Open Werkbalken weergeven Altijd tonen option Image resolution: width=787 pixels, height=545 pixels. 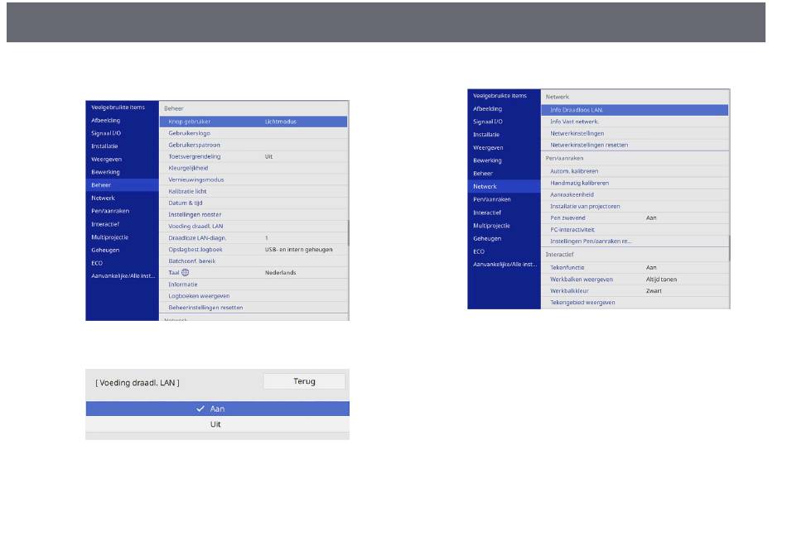pyautogui.click(x=635, y=279)
